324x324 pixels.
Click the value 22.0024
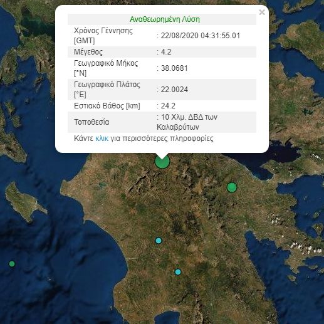coord(174,90)
